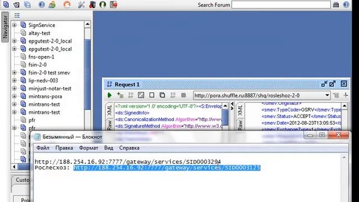This screenshot has width=359, height=202.
Task: Click the project tree scrollbar up arrow
Action: click(88, 24)
